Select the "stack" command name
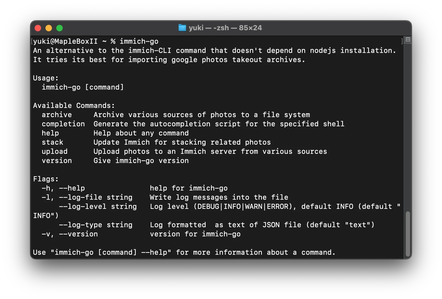Viewport: 442px width, 299px height. pyautogui.click(x=52, y=142)
